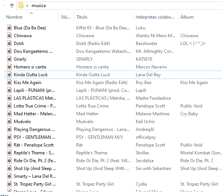The height and width of the screenshot is (196, 222).
Task: Select the file named Blue (Da Ba Dee)
Action: pos(30,28)
